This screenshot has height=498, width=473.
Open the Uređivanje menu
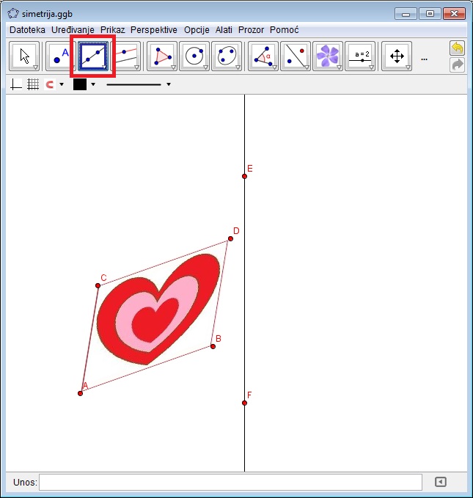pyautogui.click(x=73, y=30)
